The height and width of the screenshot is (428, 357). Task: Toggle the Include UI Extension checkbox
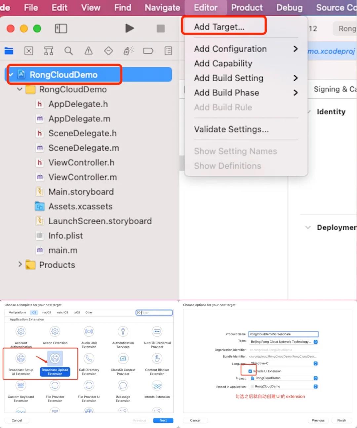250,371
